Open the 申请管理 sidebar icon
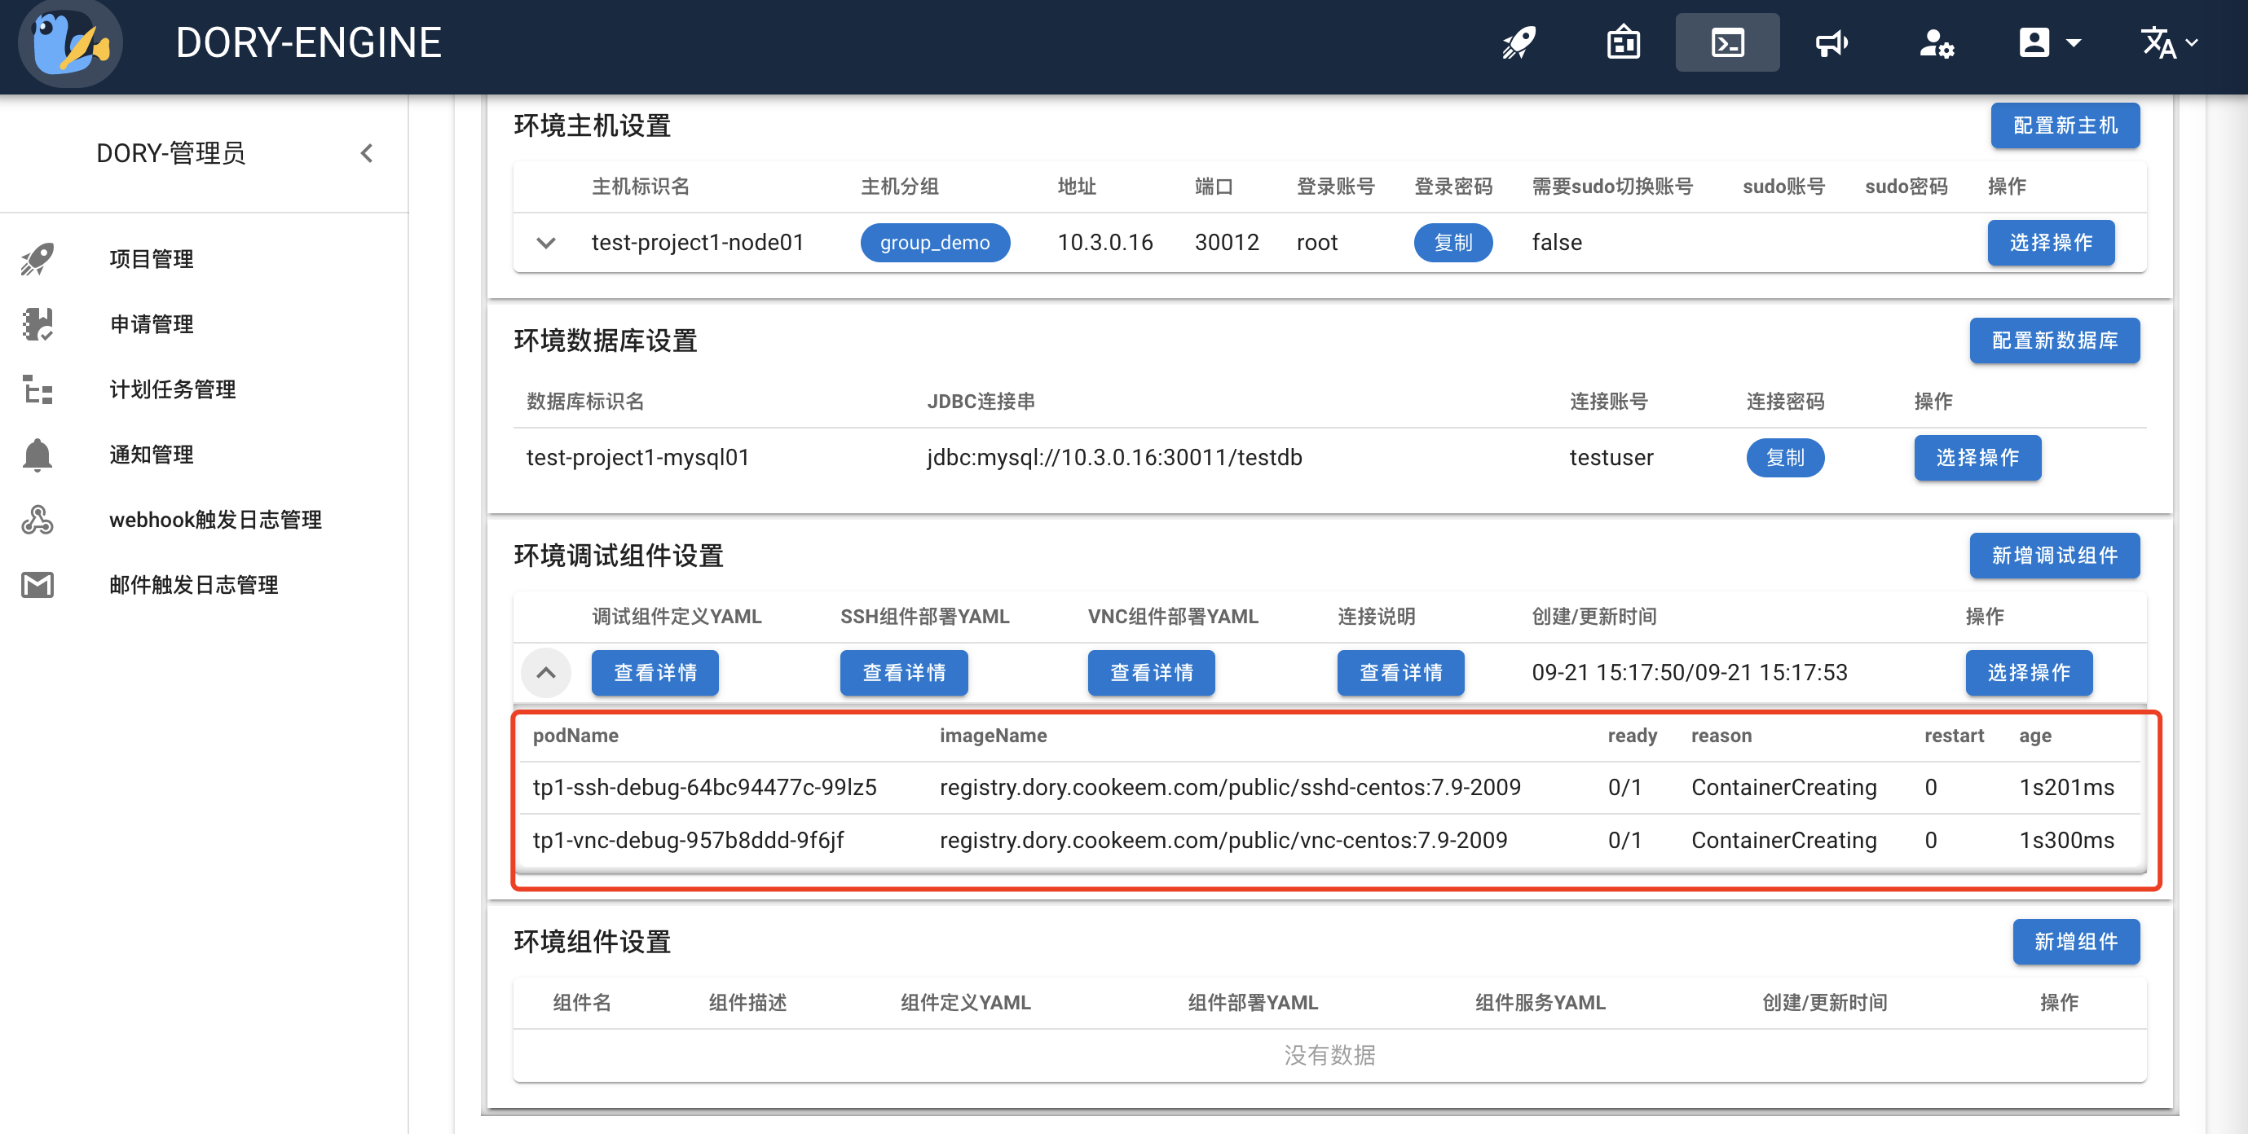2248x1134 pixels. pos(37,323)
